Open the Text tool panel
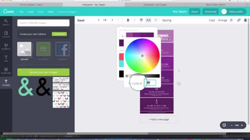250x140 pixels. [x=6, y=59]
